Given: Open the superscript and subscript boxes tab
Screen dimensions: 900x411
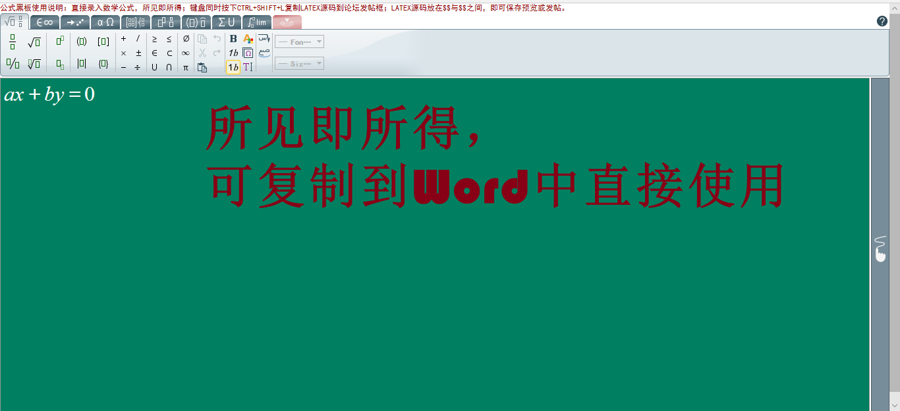Looking at the screenshot, I should pos(166,22).
